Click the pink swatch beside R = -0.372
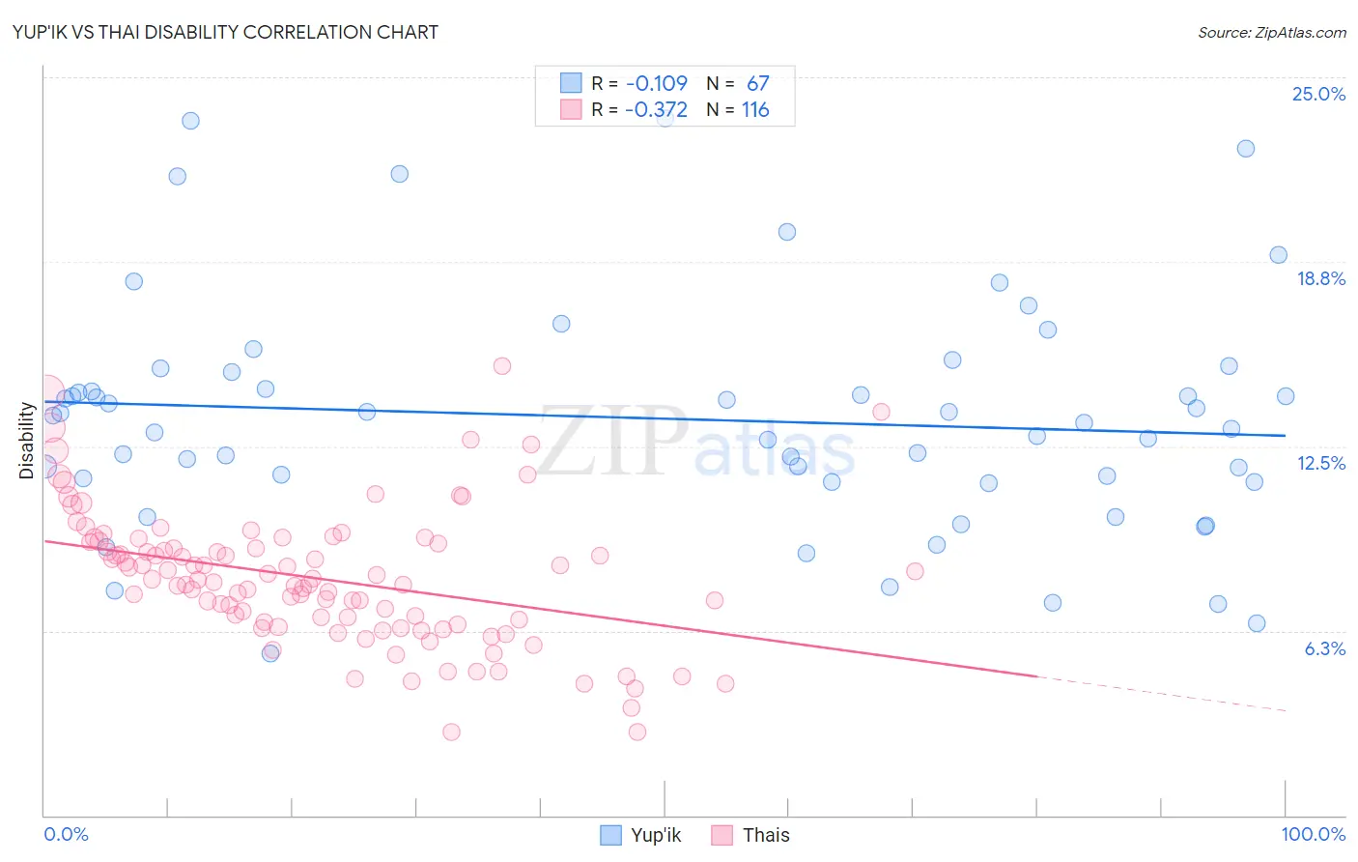Image resolution: width=1358 pixels, height=862 pixels. tap(571, 109)
